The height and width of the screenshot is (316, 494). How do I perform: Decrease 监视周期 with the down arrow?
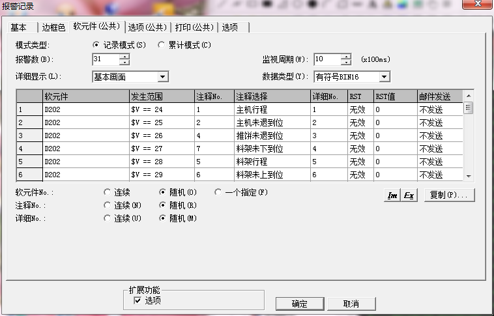[x=346, y=63]
